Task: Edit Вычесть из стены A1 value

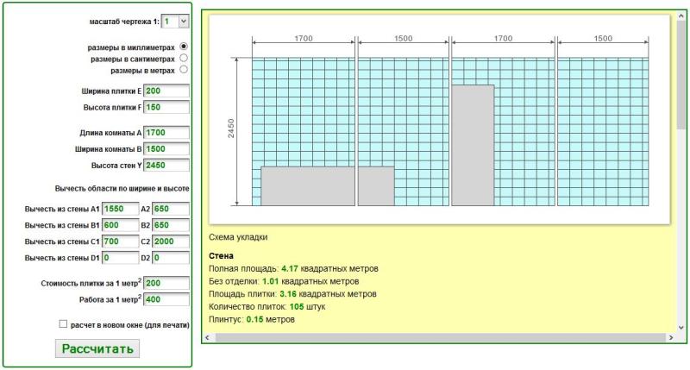Action: point(120,209)
